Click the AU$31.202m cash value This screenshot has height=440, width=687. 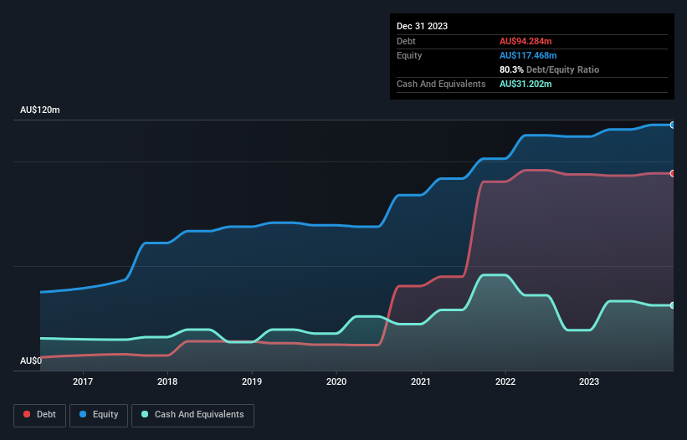point(526,84)
